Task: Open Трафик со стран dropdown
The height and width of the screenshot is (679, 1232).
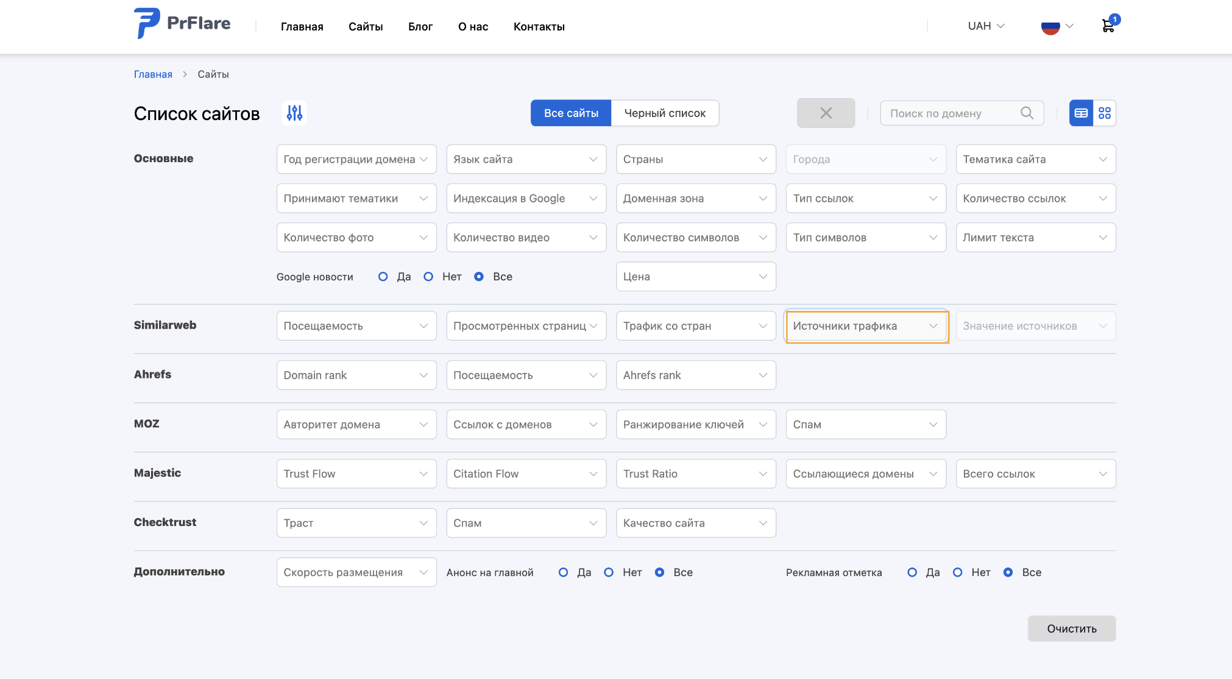Action: [x=696, y=326]
